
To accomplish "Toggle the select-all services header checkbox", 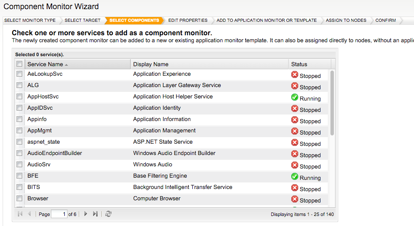I will [x=19, y=64].
